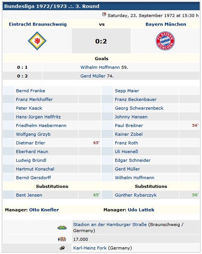
Task: Open the Eintracht Braunschweig team link
Action: (38, 24)
